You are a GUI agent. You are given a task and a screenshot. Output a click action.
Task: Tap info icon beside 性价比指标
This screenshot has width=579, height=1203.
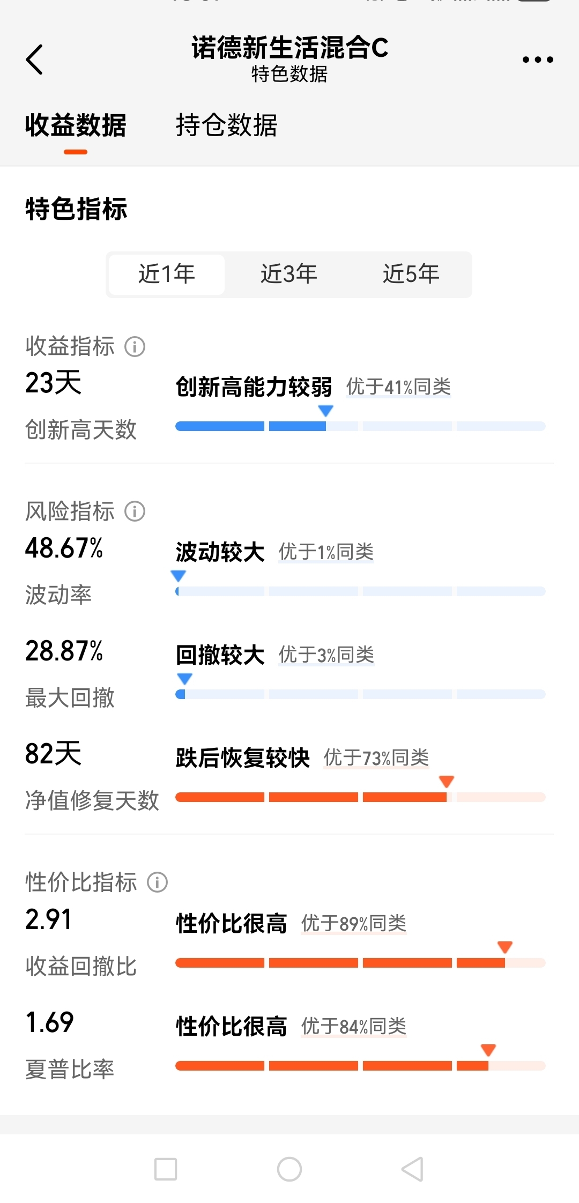[158, 882]
